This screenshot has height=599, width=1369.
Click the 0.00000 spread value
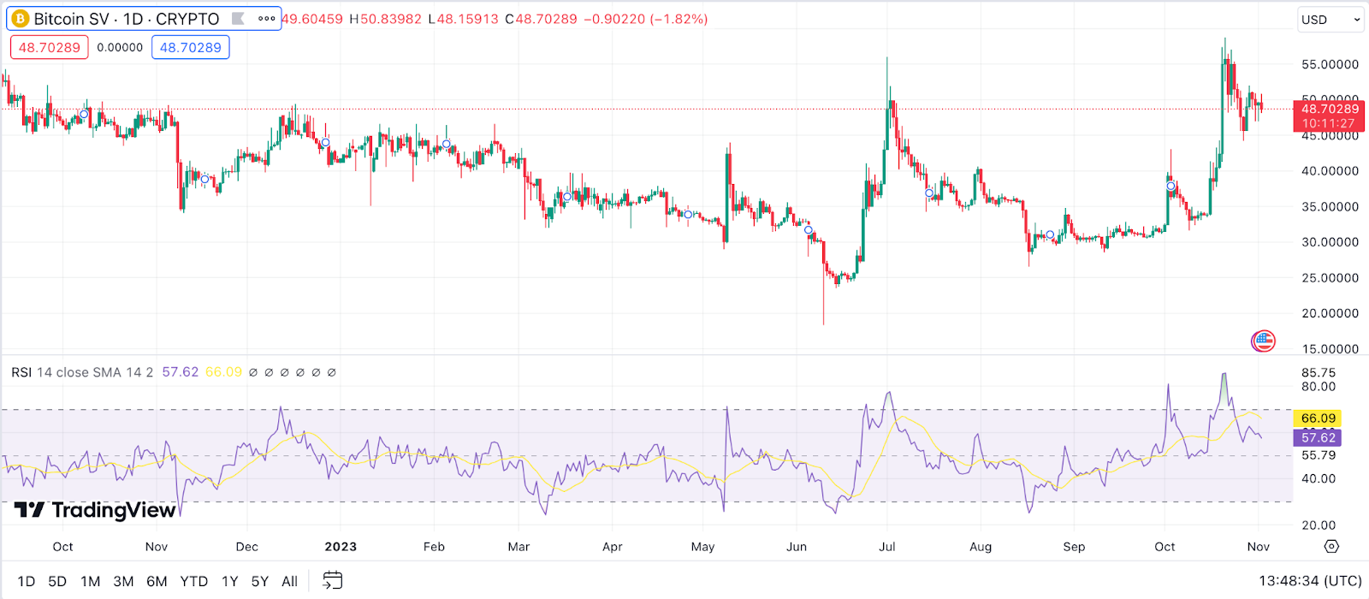[x=120, y=48]
